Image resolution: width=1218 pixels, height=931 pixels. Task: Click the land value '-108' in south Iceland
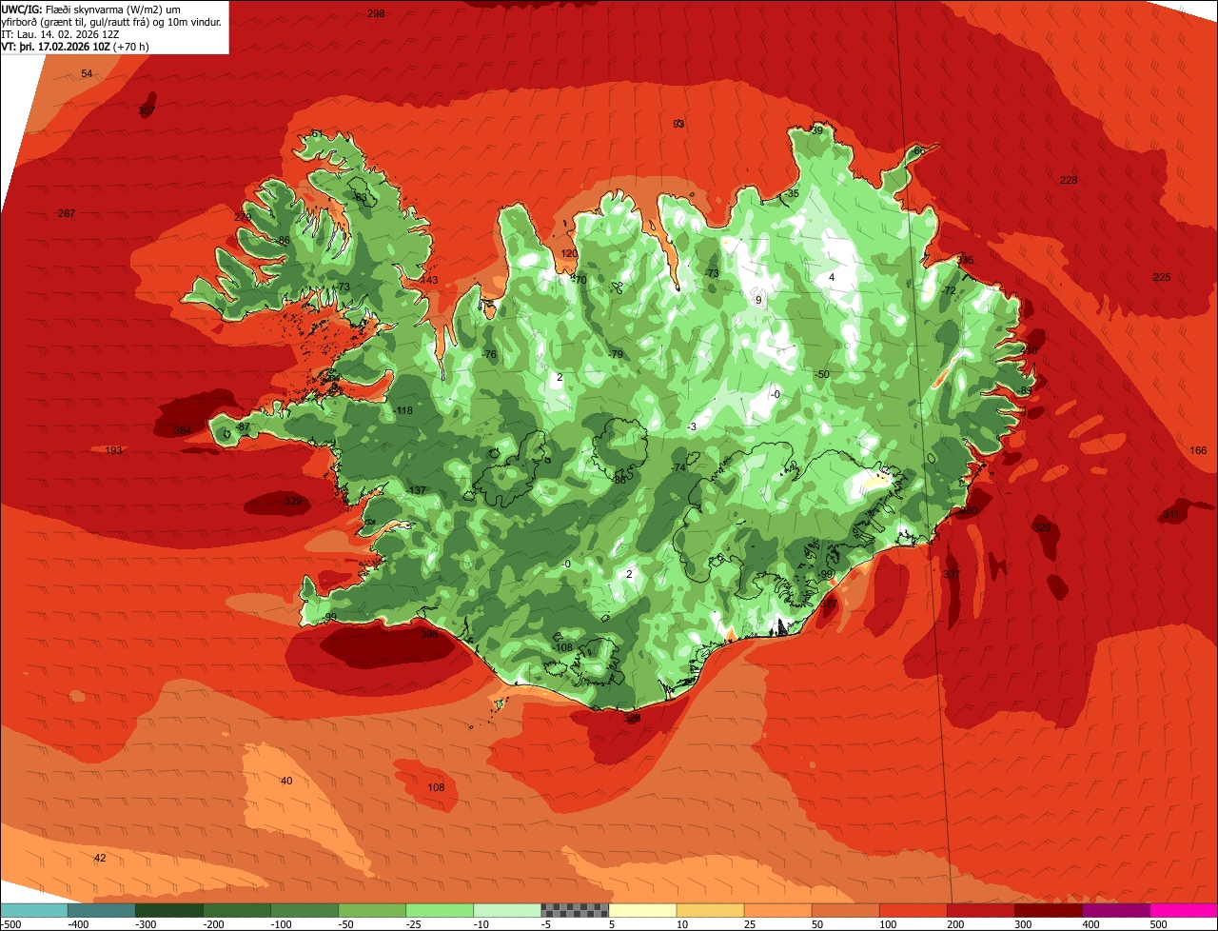pos(563,648)
